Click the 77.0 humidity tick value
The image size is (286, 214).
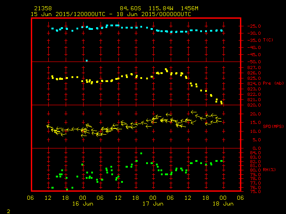point(255,183)
